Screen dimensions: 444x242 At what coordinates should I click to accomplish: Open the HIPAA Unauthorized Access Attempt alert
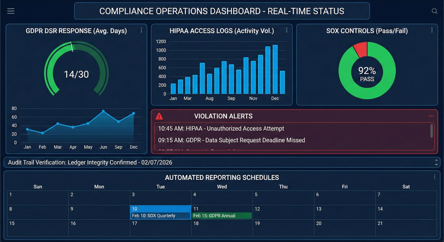(221, 129)
